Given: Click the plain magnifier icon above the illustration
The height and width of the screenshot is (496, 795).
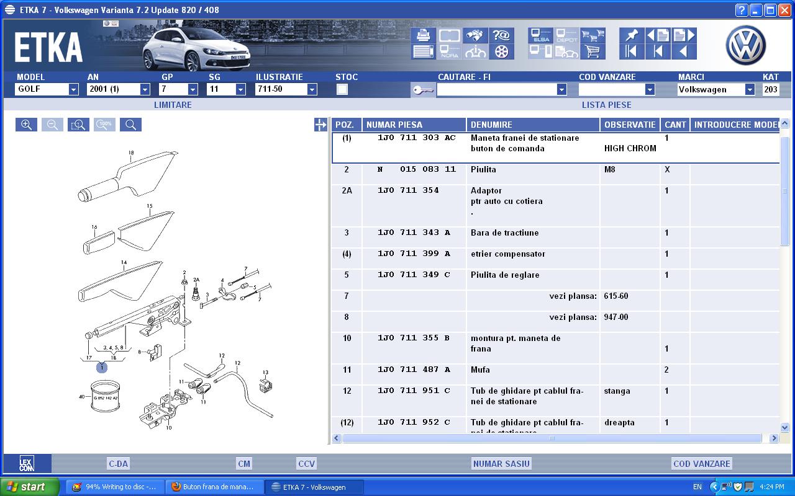Looking at the screenshot, I should point(130,125).
